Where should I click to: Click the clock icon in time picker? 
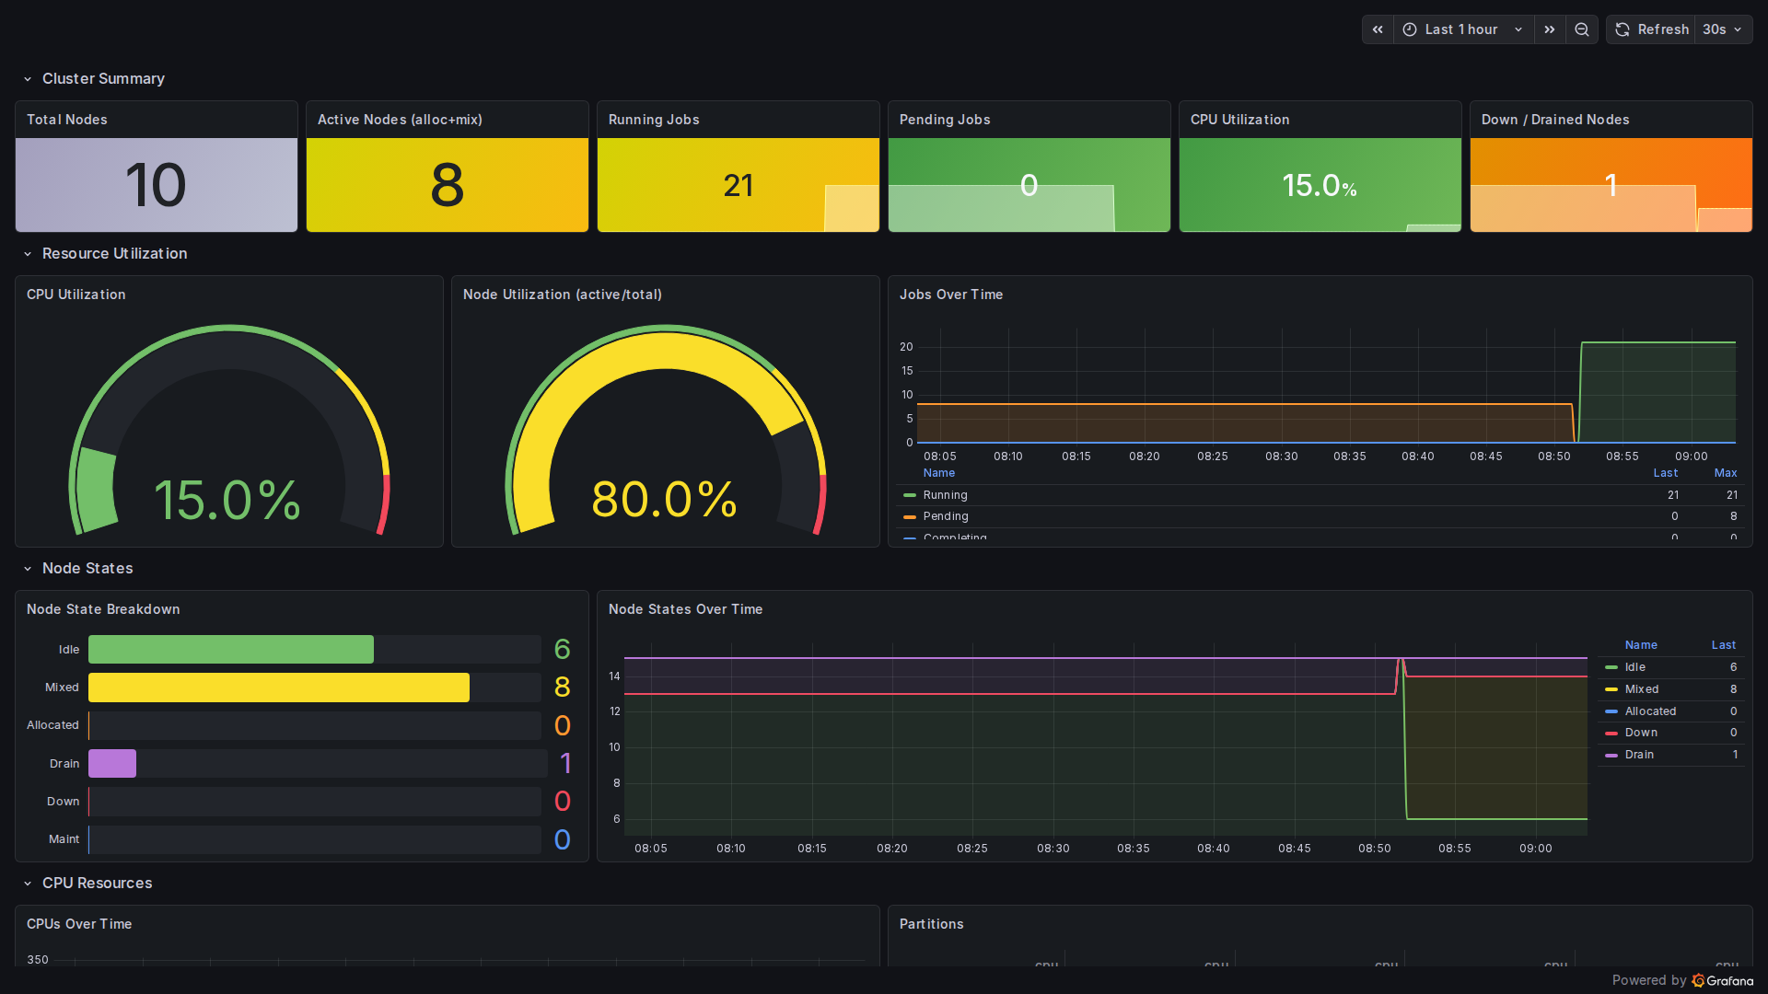1410,29
